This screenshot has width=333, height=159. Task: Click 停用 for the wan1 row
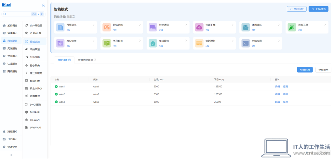coord(285,86)
